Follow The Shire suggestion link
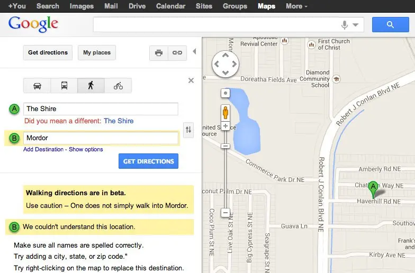This screenshot has height=273, width=415. point(119,121)
